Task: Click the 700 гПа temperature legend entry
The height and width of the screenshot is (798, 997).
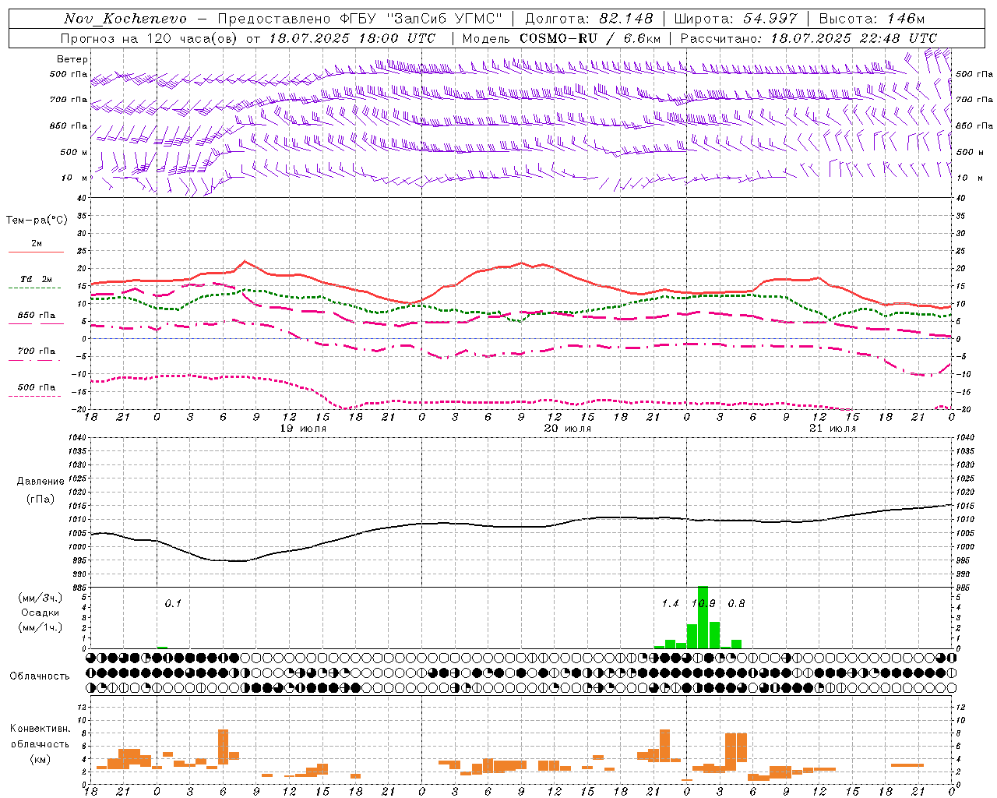Action: pyautogui.click(x=36, y=351)
